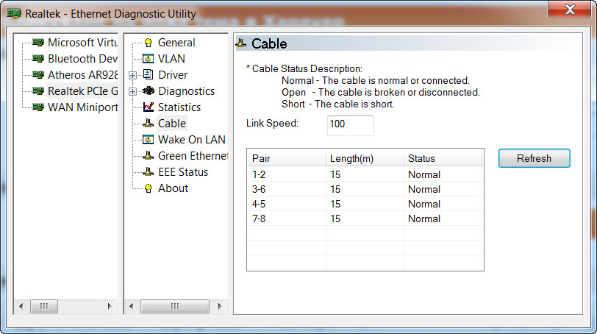This screenshot has height=334, width=597.
Task: Click options tree horizontal scrollbar thumb
Action: pyautogui.click(x=175, y=306)
